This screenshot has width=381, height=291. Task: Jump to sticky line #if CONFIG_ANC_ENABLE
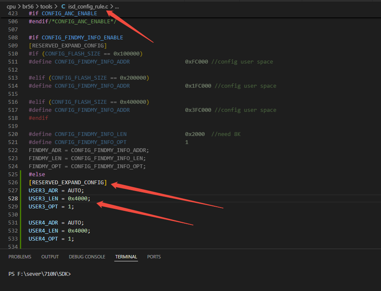point(63,14)
